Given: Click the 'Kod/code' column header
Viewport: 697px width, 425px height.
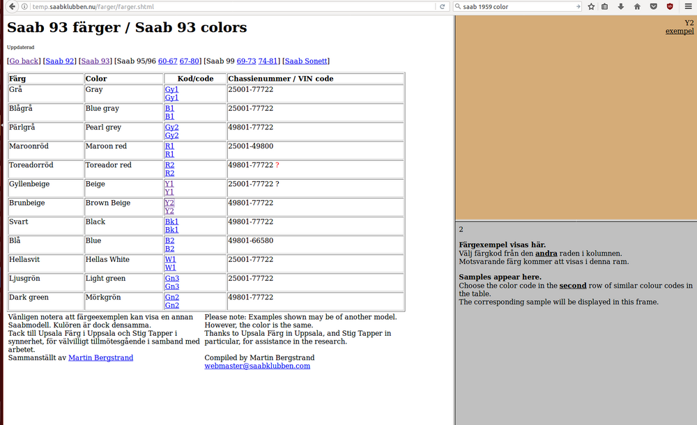Looking at the screenshot, I should [x=196, y=79].
